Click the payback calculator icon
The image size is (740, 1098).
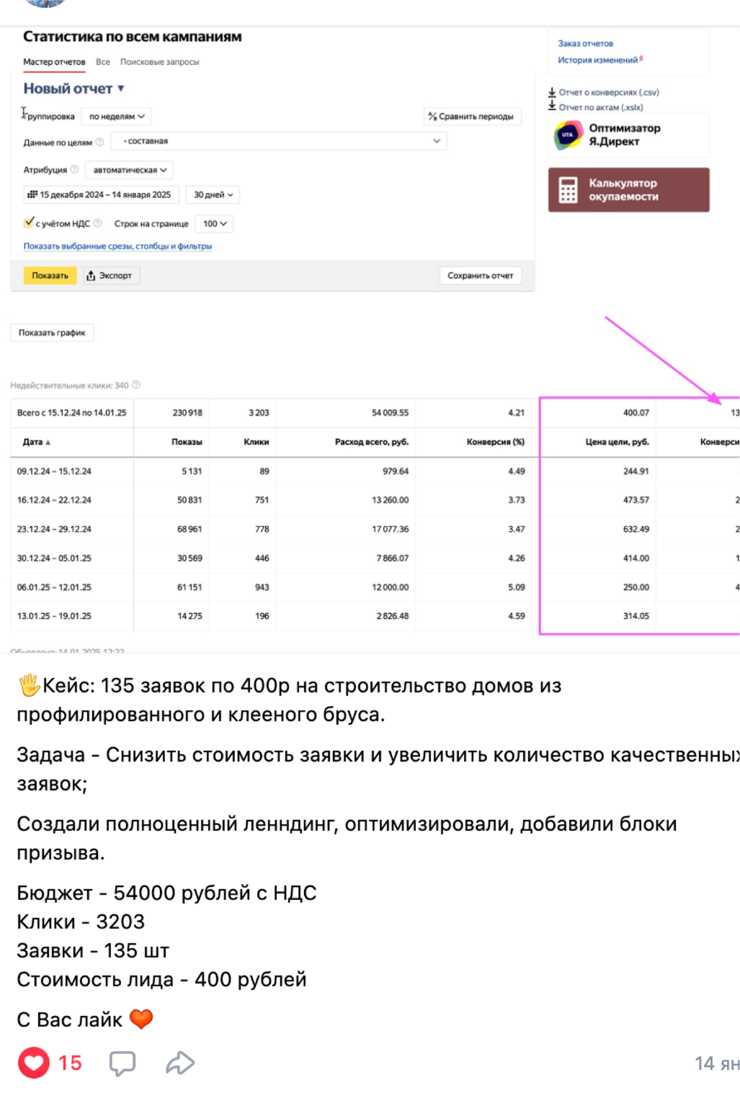568,190
